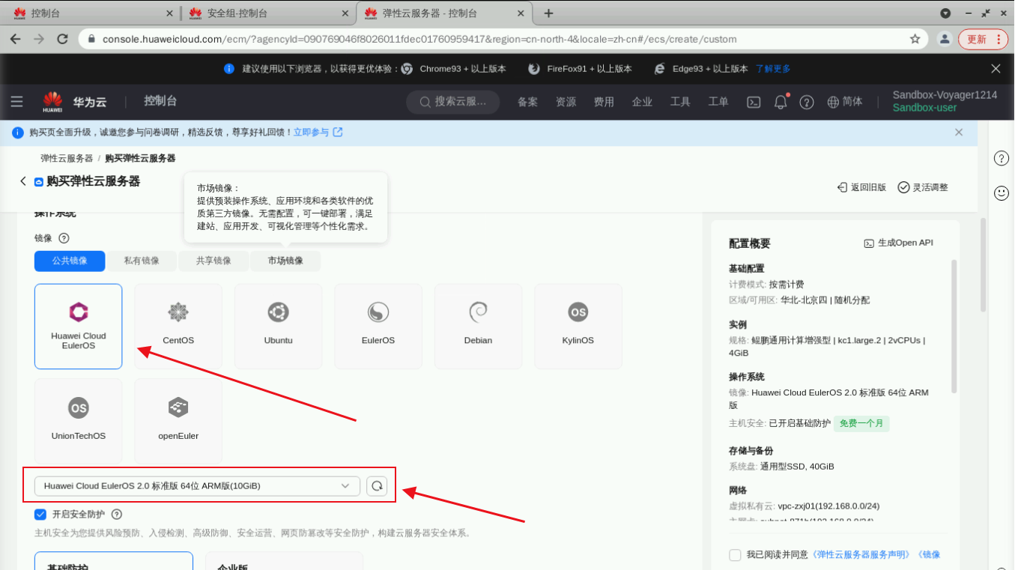Screen dimensions: 1015x570
Task: Switch to the first 控制台 browser tab
Action: [x=91, y=13]
